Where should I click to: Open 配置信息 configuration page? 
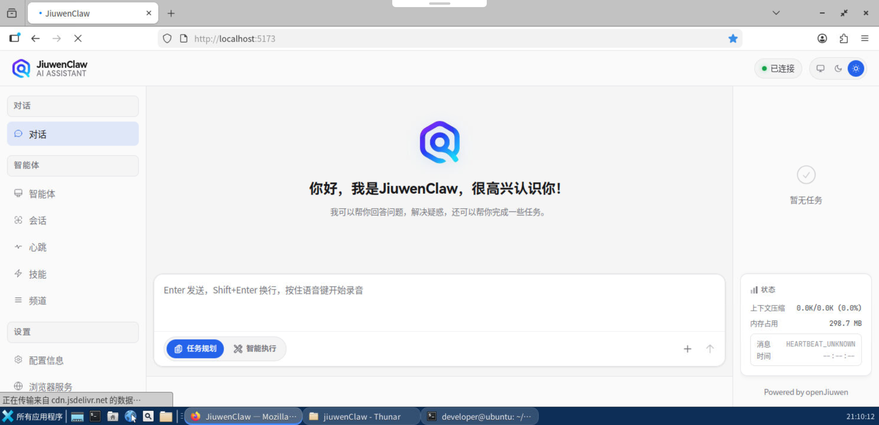pyautogui.click(x=73, y=360)
